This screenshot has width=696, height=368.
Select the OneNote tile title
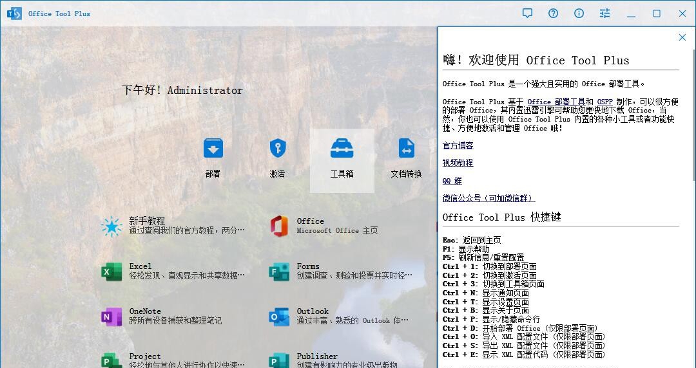(145, 311)
